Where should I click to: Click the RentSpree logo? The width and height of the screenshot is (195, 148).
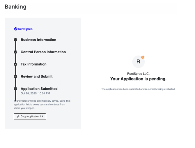(23, 29)
